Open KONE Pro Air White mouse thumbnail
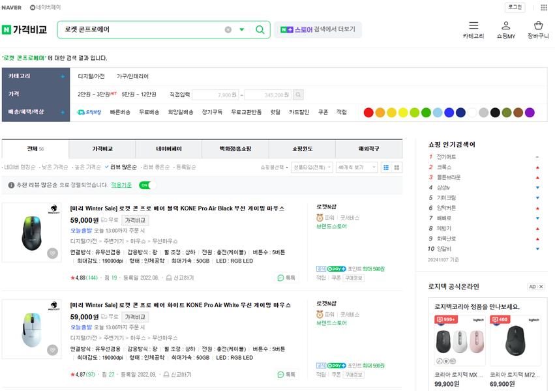 [31, 330]
